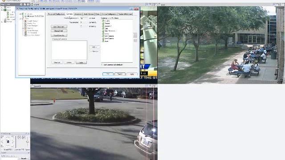Click the Auto Discovery button
Viewport: 285px width, 160px height.
click(x=59, y=27)
